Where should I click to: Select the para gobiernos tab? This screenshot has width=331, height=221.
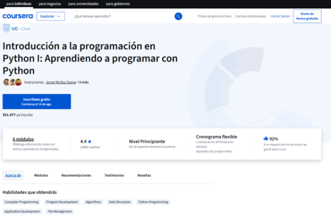point(118,3)
